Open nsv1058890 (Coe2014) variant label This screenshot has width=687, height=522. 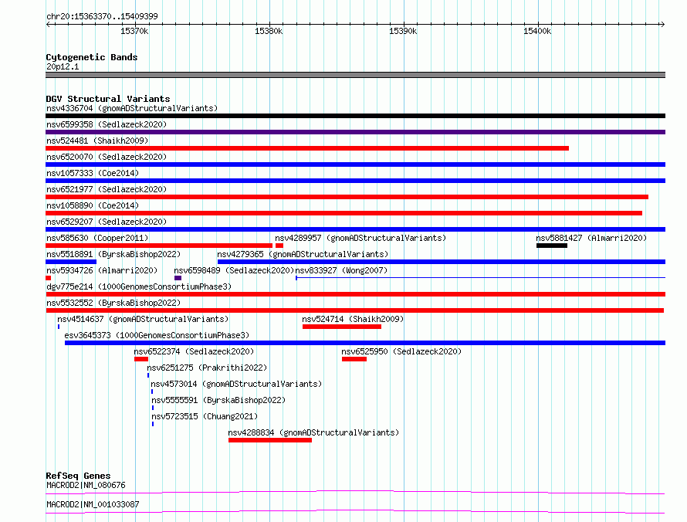93,205
